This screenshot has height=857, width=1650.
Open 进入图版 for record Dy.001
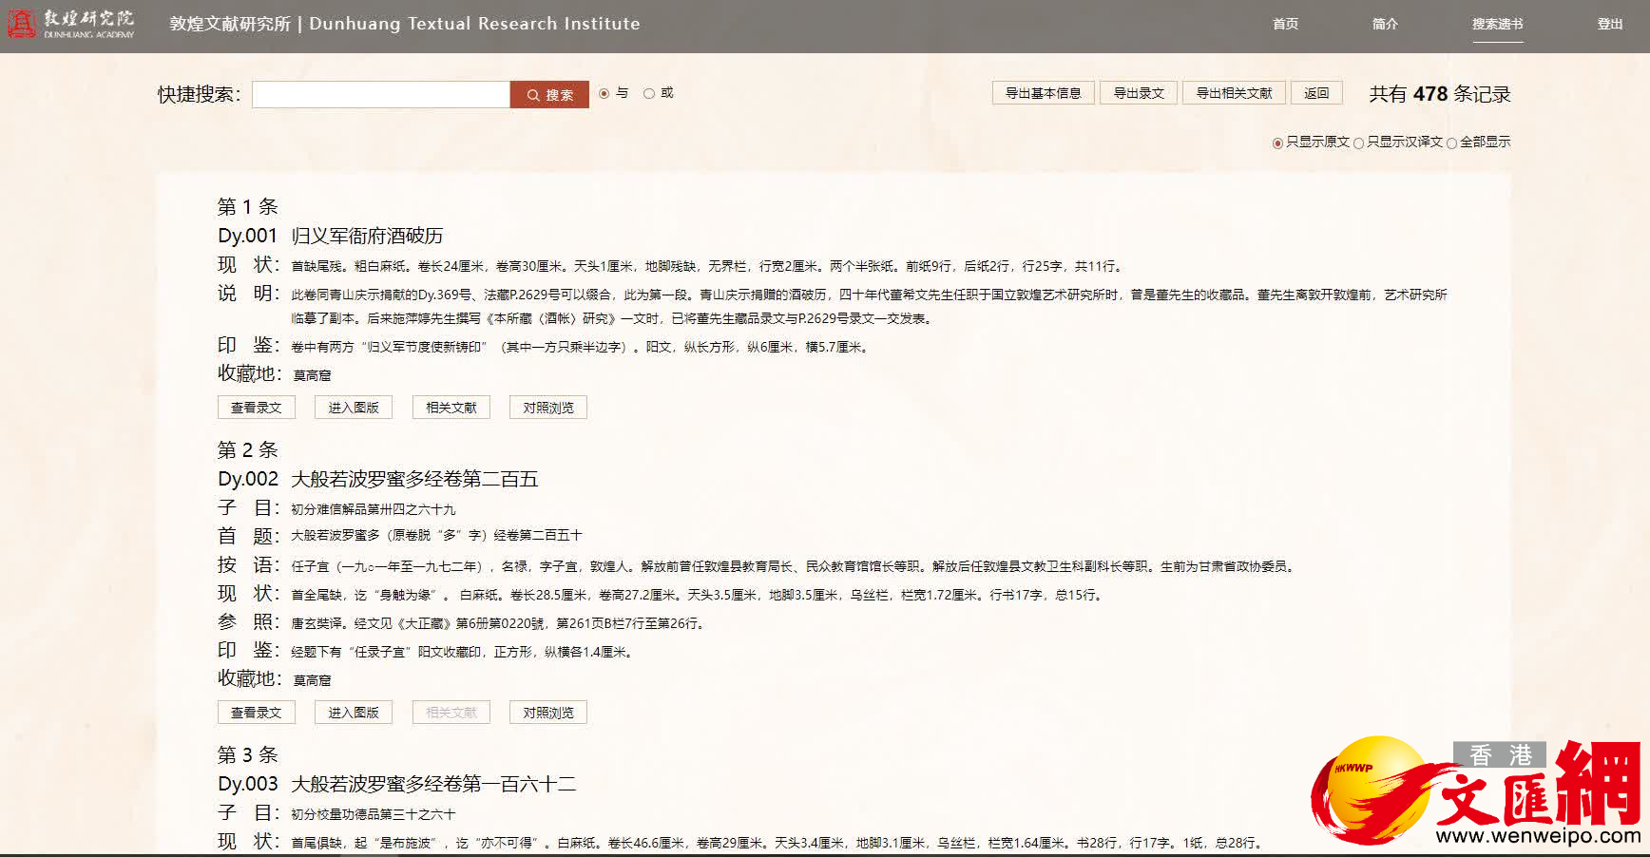(354, 408)
